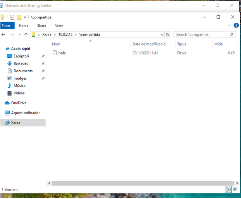The height and width of the screenshot is (199, 241).
Task: Switch to large icons view in status bar
Action: pos(235,189)
